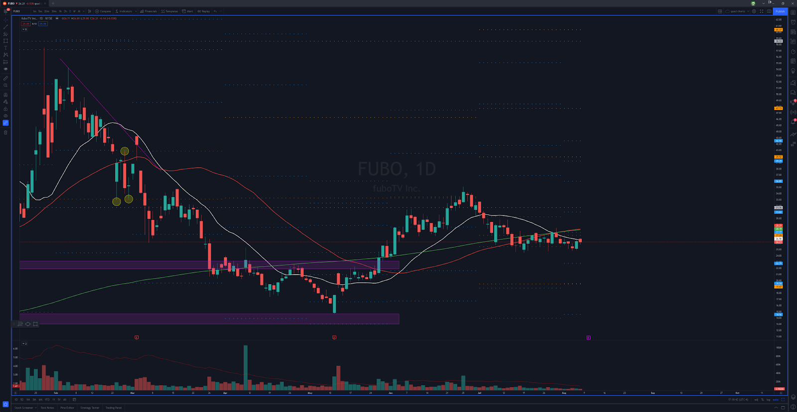Open the blue favorites star toolbar button

click(x=5, y=404)
